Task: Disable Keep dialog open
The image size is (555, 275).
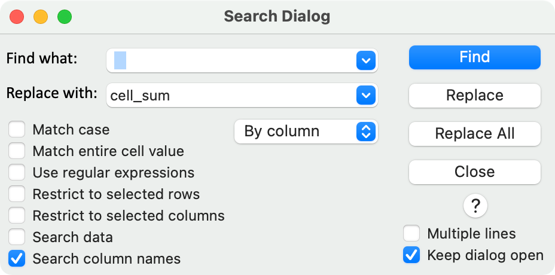Action: coord(411,255)
